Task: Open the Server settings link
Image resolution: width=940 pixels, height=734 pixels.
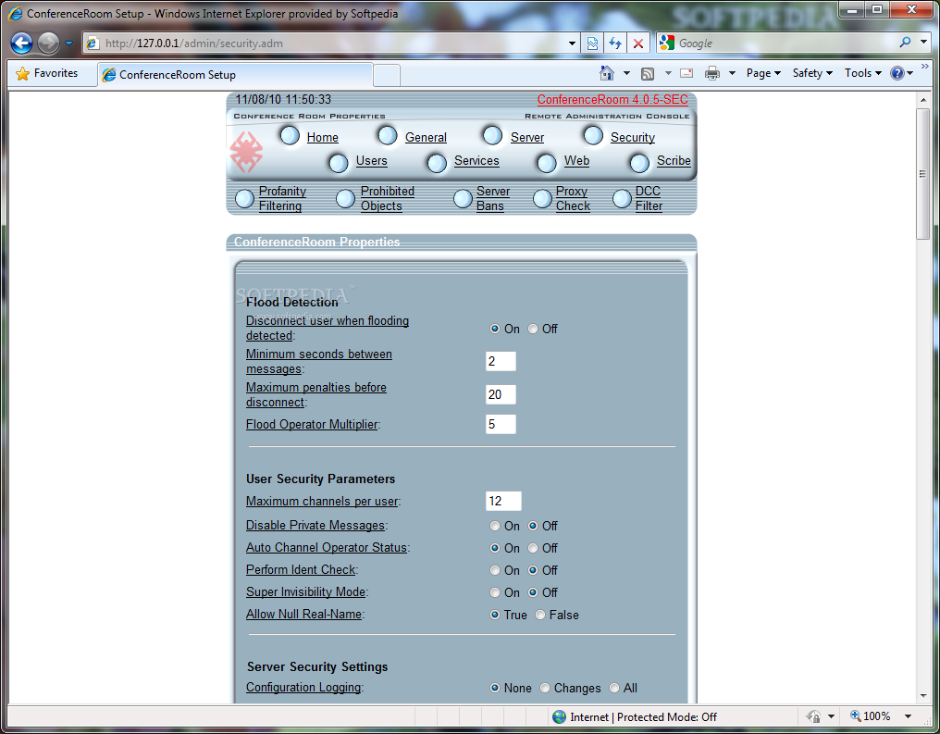Action: click(527, 137)
